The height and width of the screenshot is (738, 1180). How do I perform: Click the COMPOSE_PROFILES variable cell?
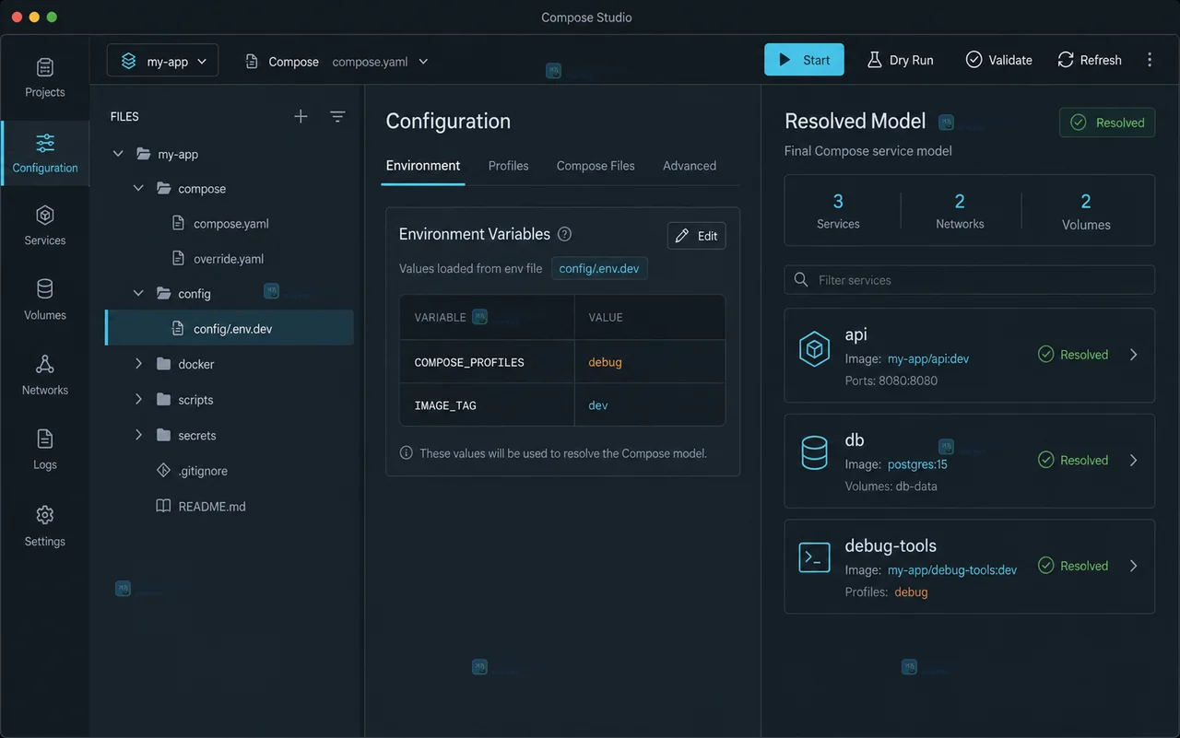click(487, 362)
